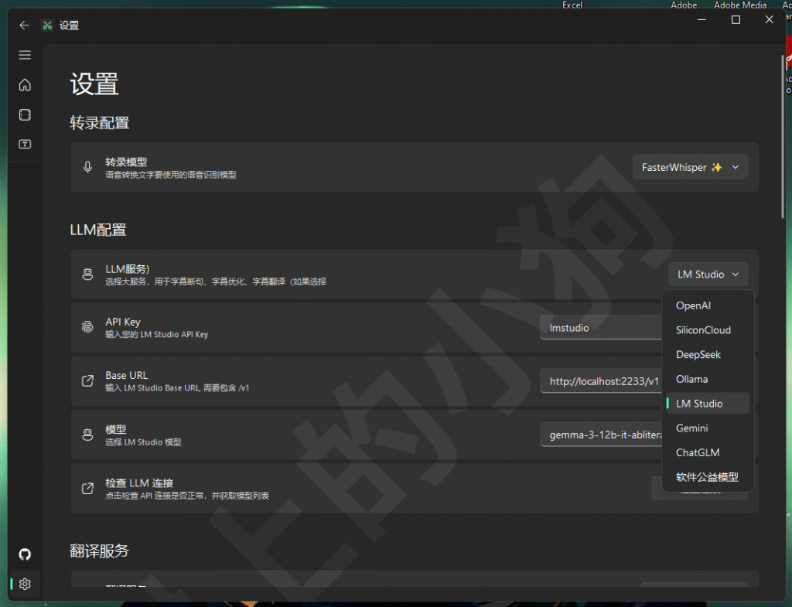Click the 转录模型 setting label
Image resolution: width=792 pixels, height=607 pixels.
click(x=126, y=162)
